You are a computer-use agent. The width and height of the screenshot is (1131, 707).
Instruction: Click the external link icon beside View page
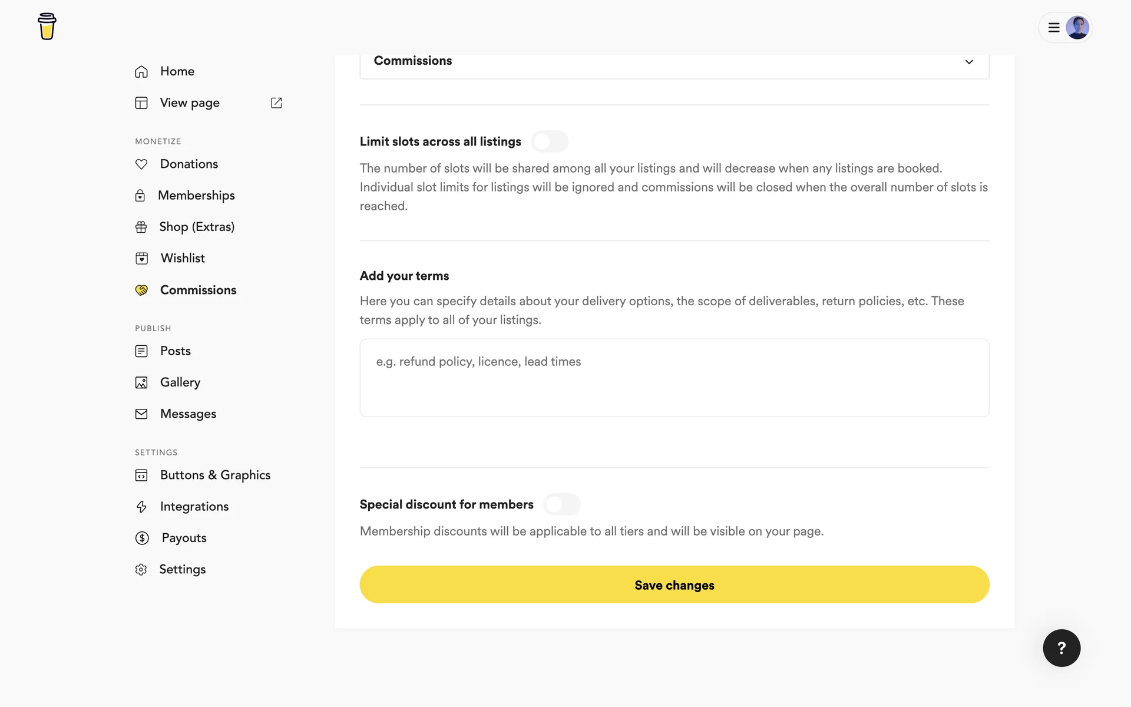tap(276, 103)
